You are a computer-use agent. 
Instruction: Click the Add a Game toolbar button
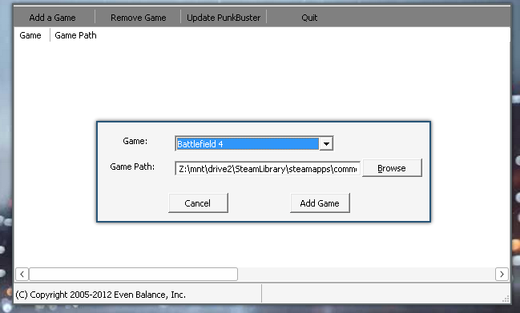click(52, 18)
